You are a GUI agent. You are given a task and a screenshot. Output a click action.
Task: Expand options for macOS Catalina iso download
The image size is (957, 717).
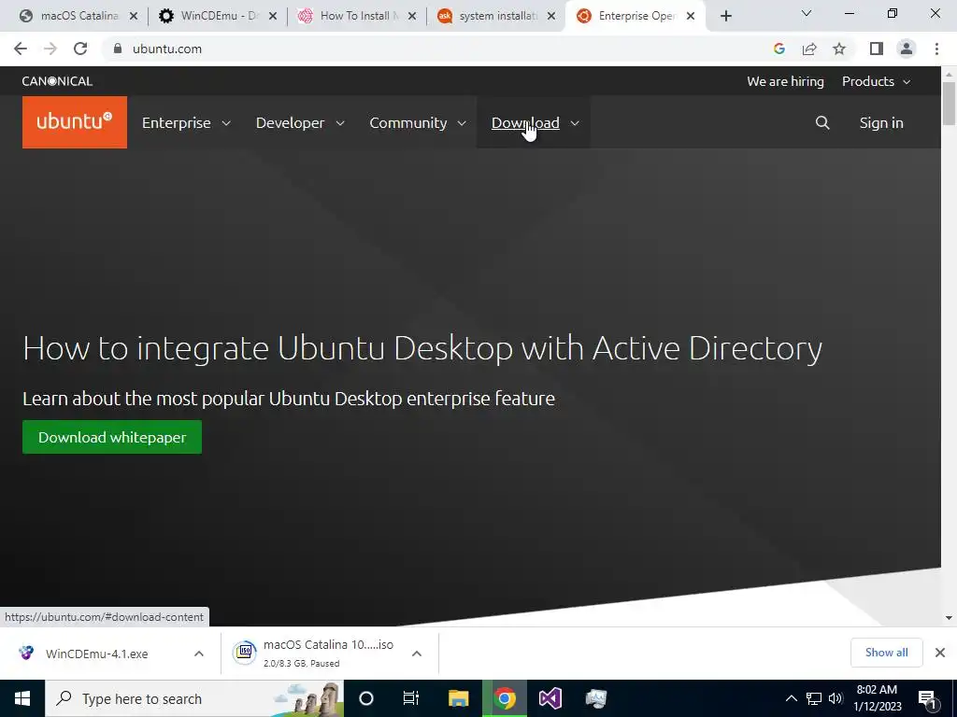[417, 654]
